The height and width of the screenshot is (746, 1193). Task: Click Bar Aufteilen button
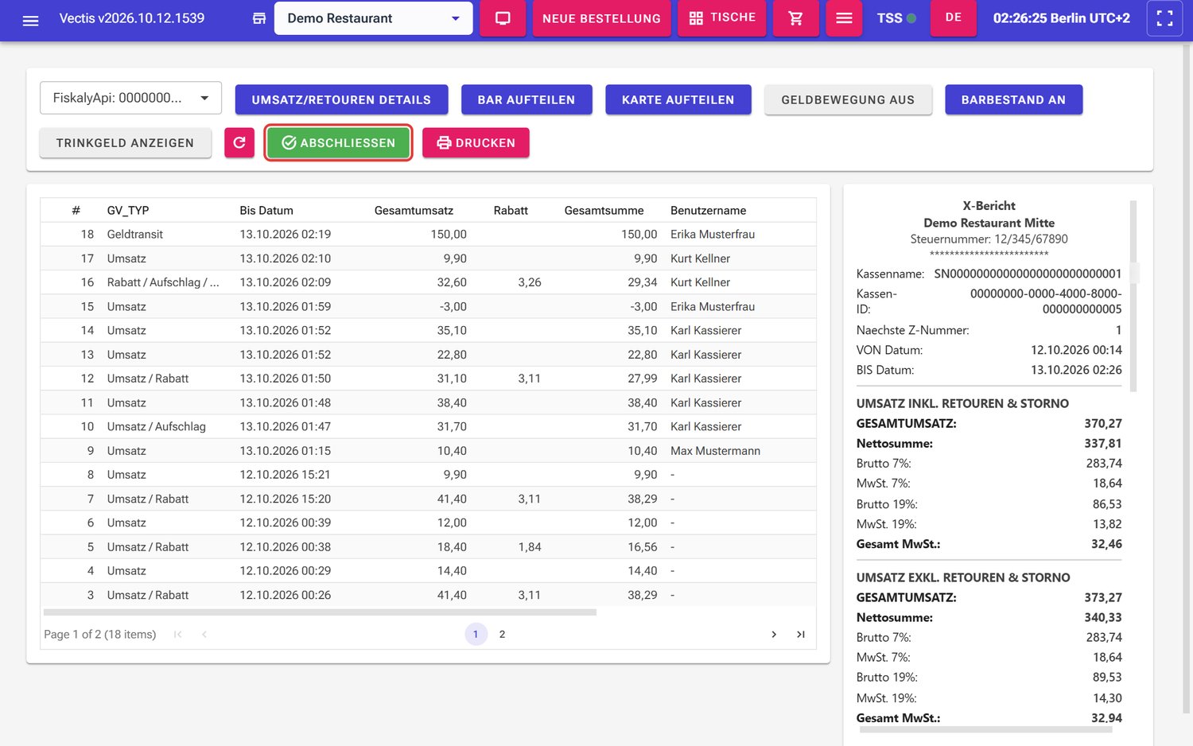point(527,99)
